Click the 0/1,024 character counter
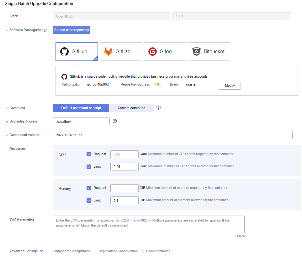This screenshot has height=256, width=302. pos(239,236)
